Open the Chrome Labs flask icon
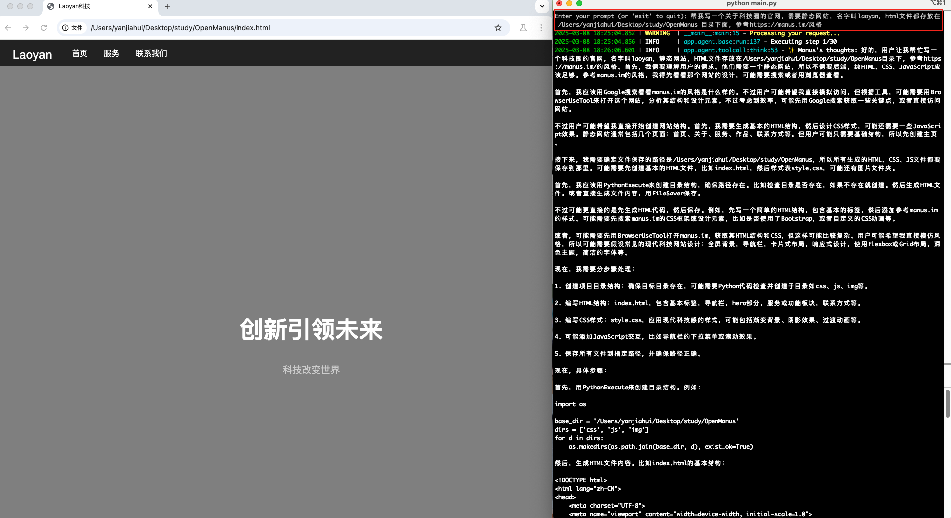 click(523, 28)
